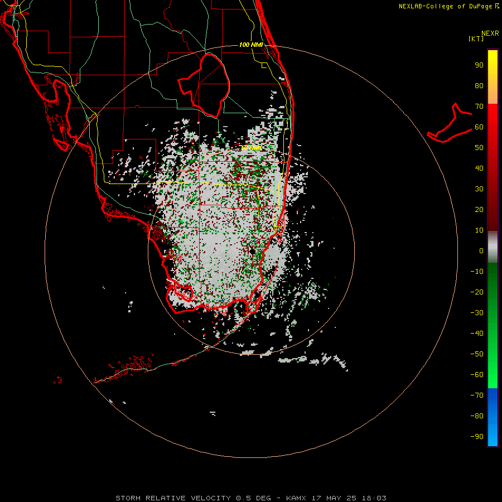Click the '80' scale label

point(479,86)
